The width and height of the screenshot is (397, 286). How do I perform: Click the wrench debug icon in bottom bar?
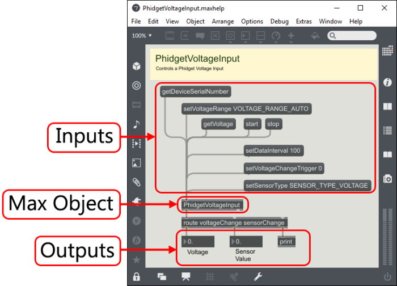tap(258, 276)
